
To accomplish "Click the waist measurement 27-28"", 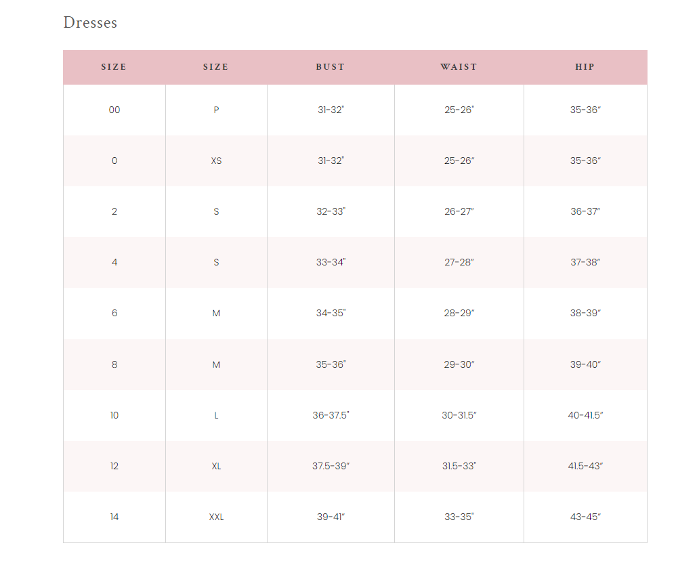I will point(459,262).
